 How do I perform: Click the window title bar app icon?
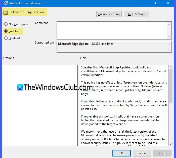point(6,3)
